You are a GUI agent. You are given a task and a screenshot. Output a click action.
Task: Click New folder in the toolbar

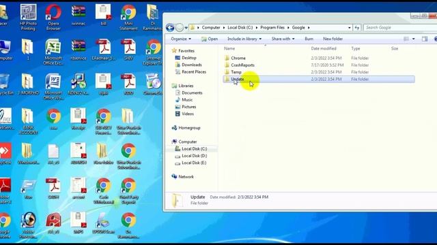(333, 39)
